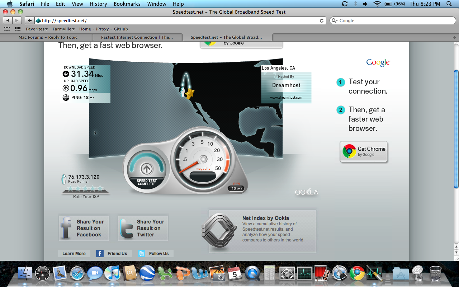Click the gold star server marker on map
Image resolution: width=459 pixels, height=287 pixels.
pyautogui.click(x=190, y=94)
